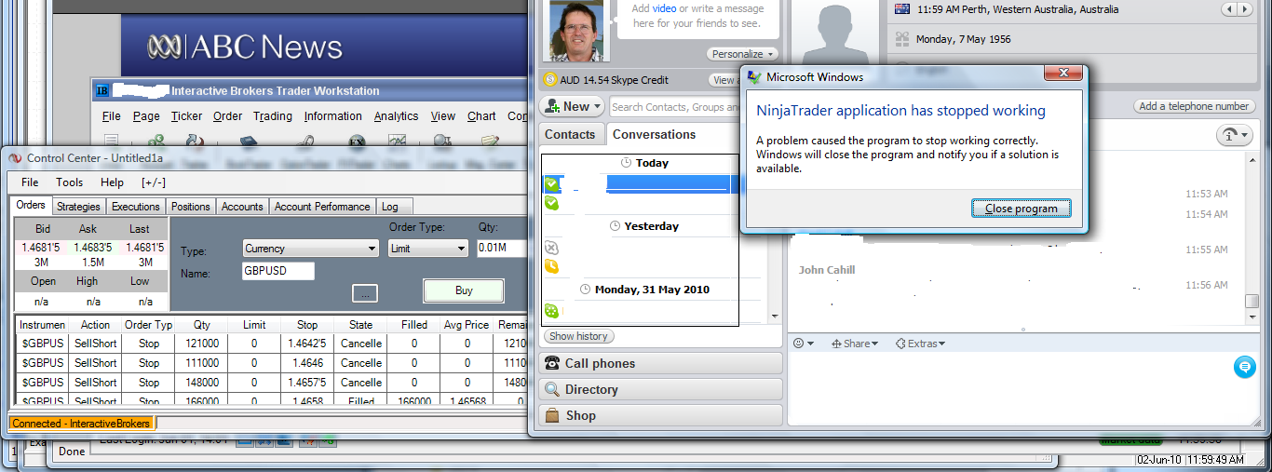This screenshot has width=1272, height=472.
Task: Open the Order Type dropdown showing Limit
Action: tap(427, 249)
